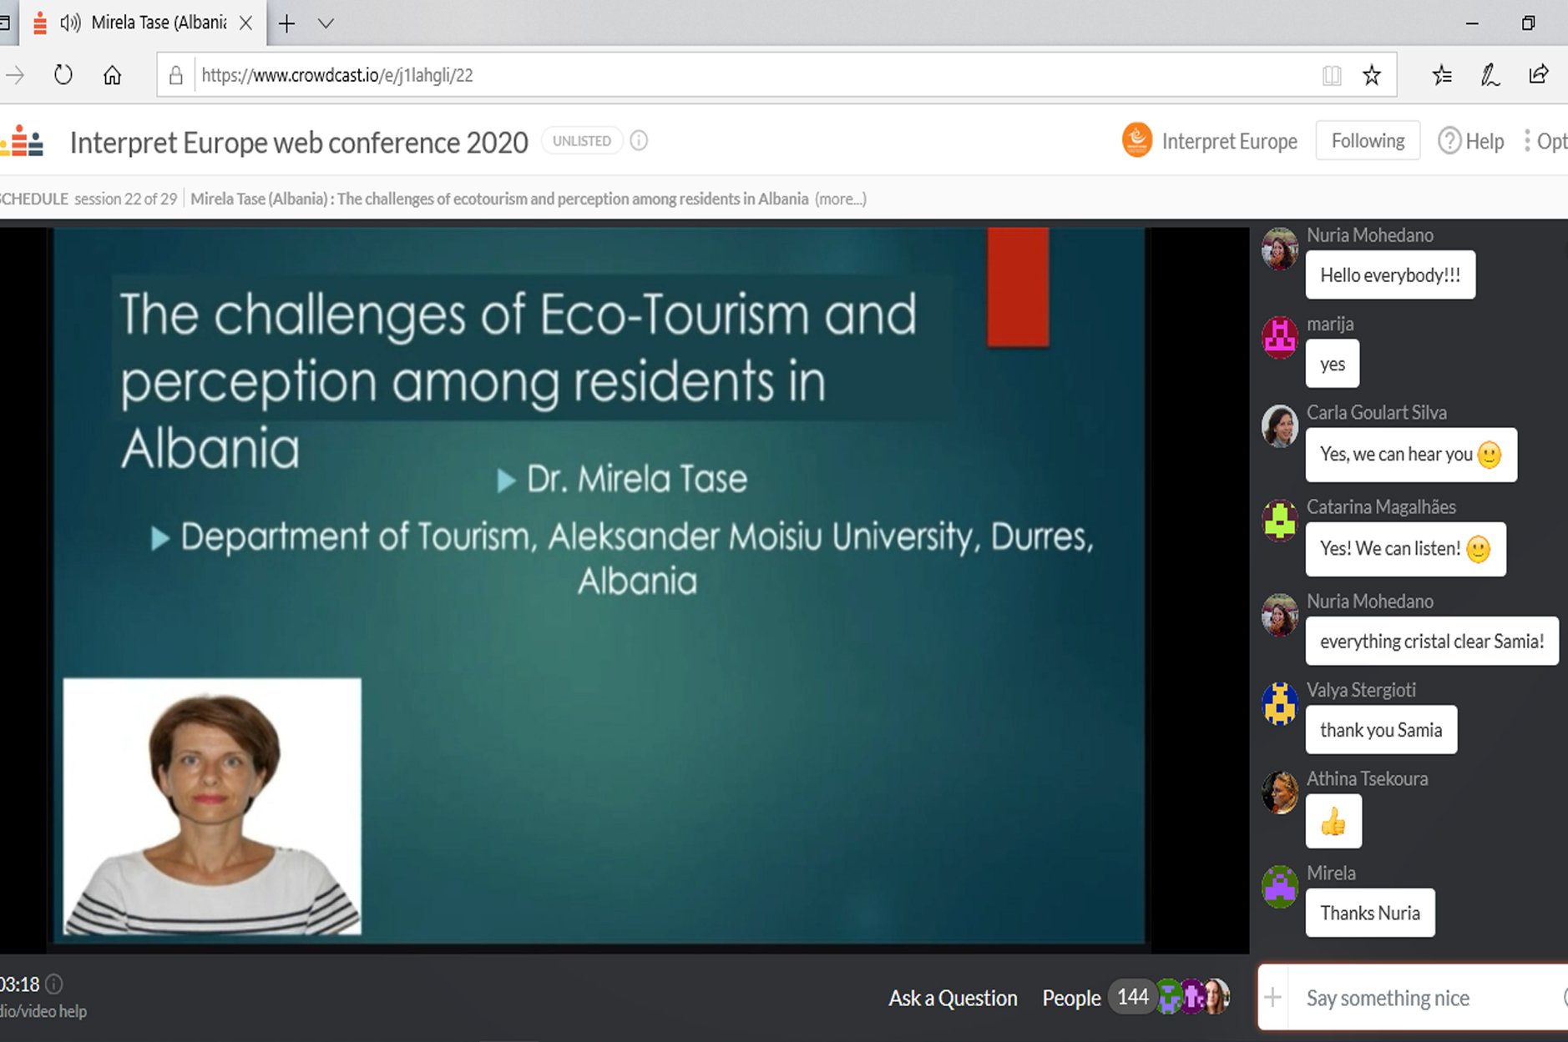Click the add notes pen icon
Screen dimensions: 1568x1042
click(x=1490, y=76)
